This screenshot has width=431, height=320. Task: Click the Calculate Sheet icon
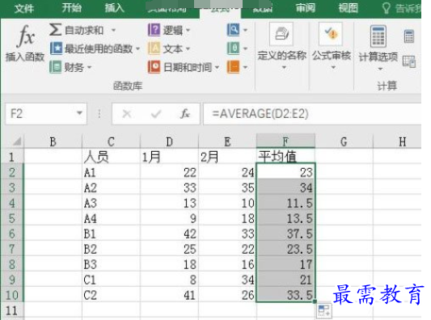pos(409,61)
